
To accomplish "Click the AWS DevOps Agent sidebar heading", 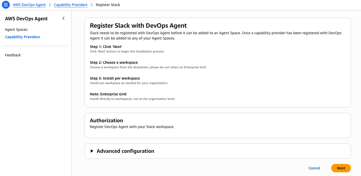I will (x=26, y=18).
